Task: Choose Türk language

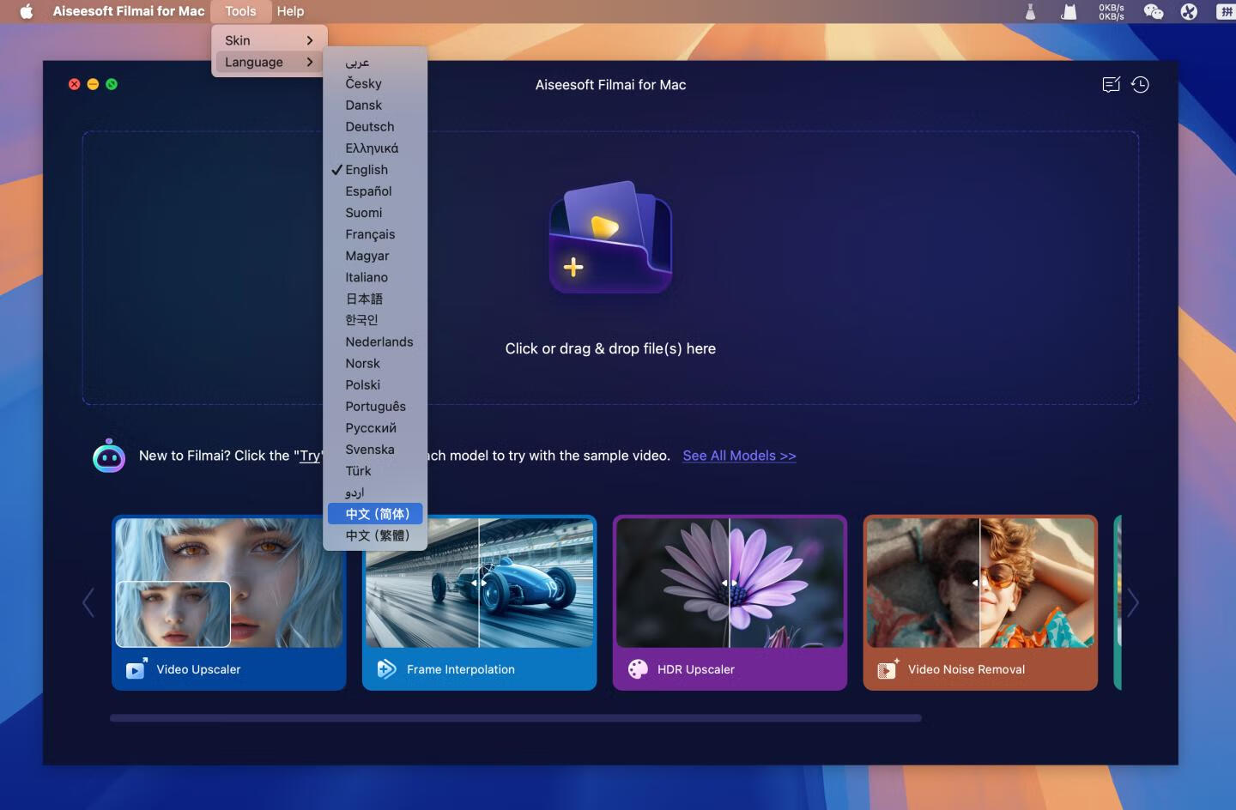Action: pyautogui.click(x=374, y=471)
